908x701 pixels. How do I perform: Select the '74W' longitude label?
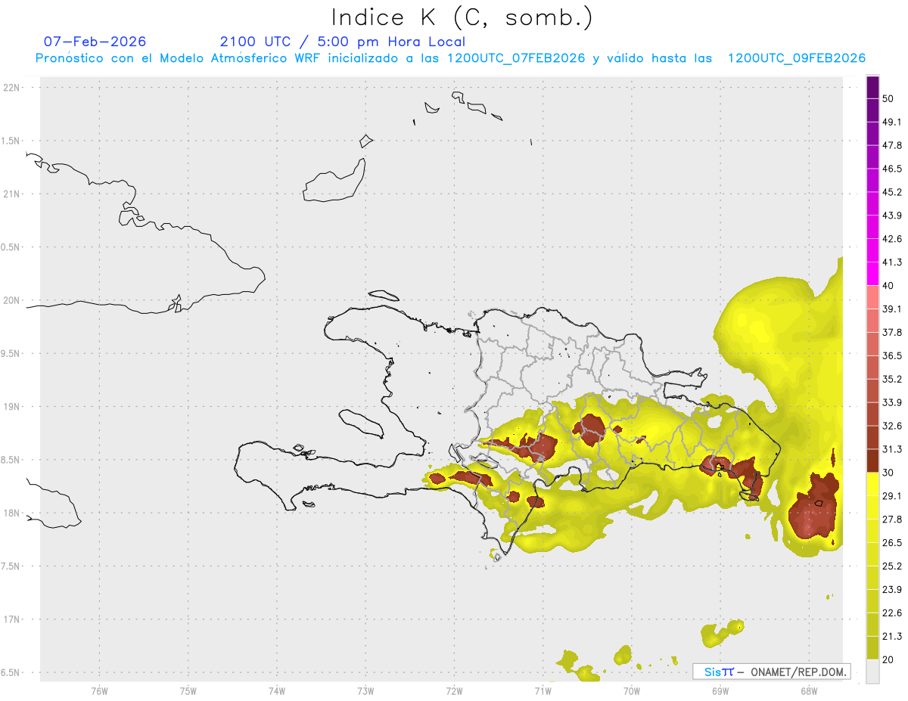pyautogui.click(x=277, y=690)
